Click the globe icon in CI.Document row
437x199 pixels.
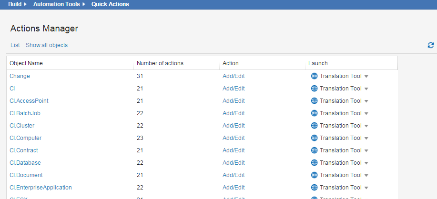click(x=314, y=175)
